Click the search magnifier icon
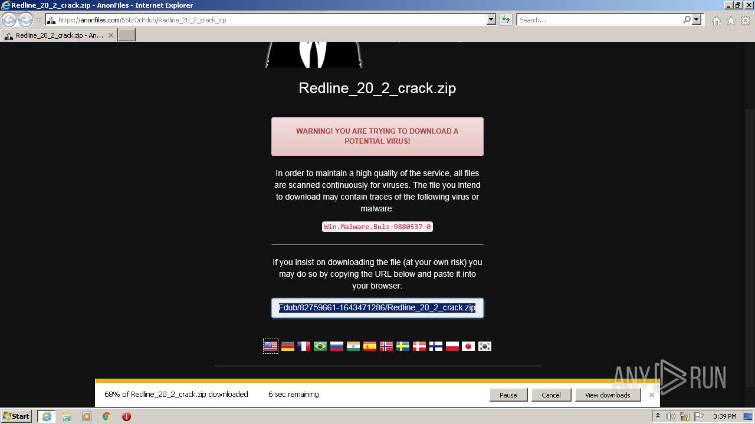 687,20
